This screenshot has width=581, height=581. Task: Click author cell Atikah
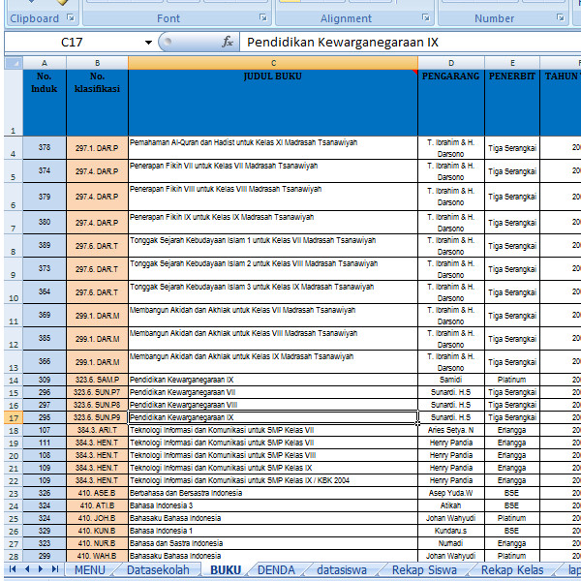pos(451,505)
